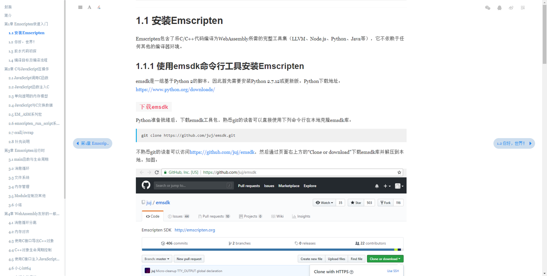Click the QR code share icon
Image resolution: width=547 pixels, height=276 pixels.
(x=523, y=7)
